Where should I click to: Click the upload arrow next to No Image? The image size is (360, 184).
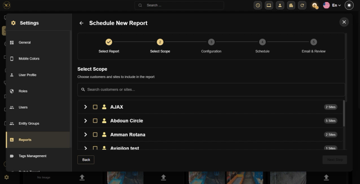click(x=82, y=177)
